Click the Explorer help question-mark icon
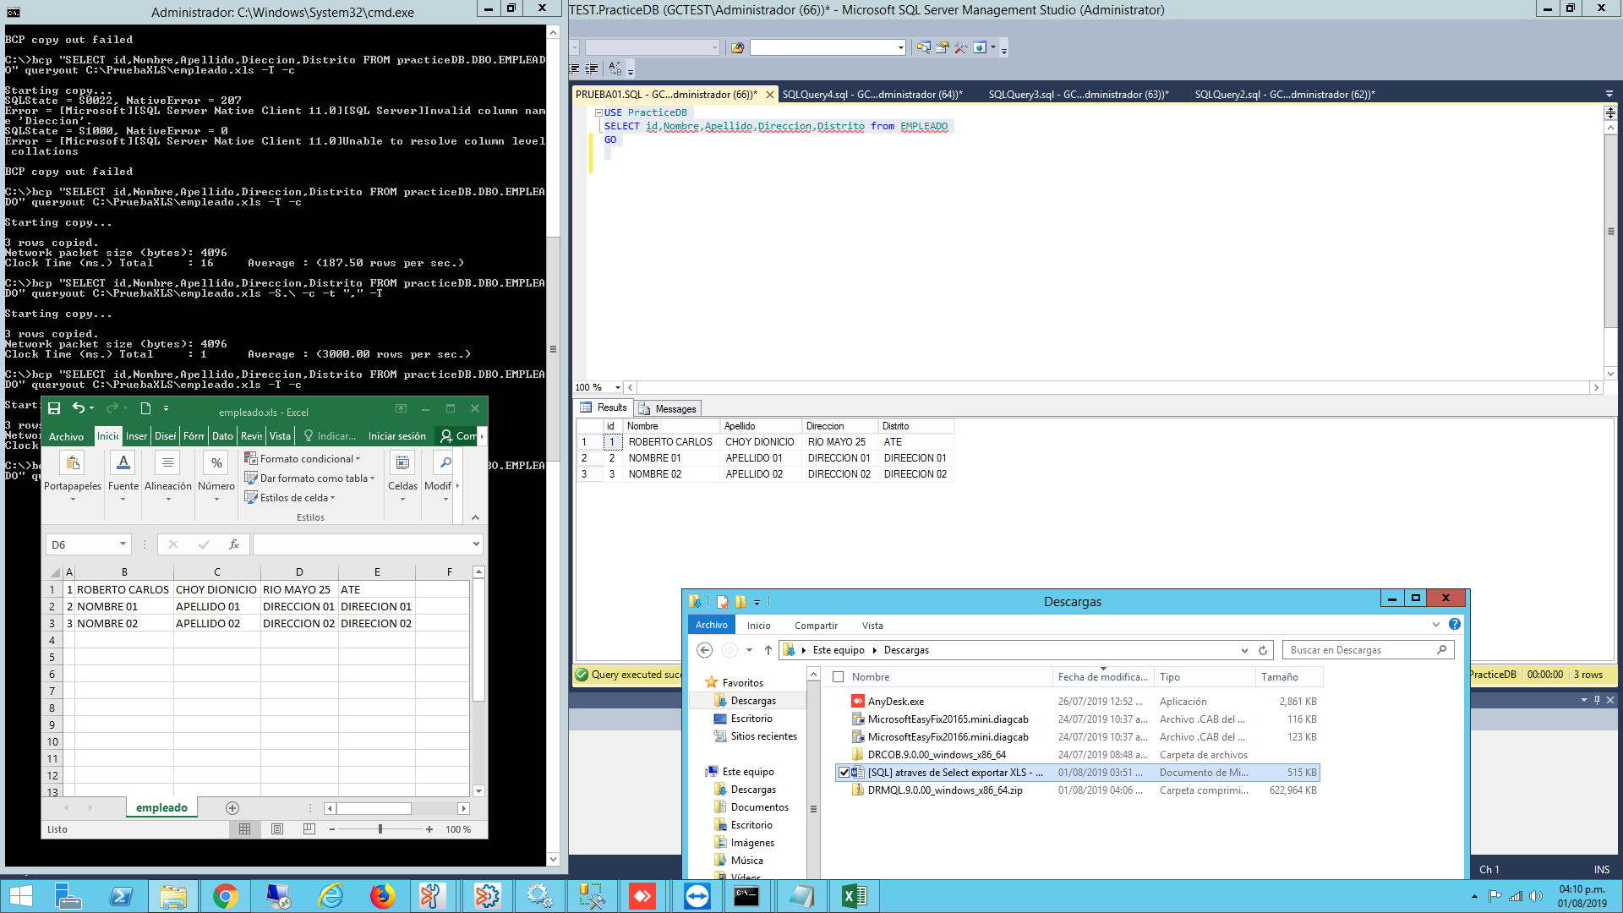1623x913 pixels. pos(1454,625)
